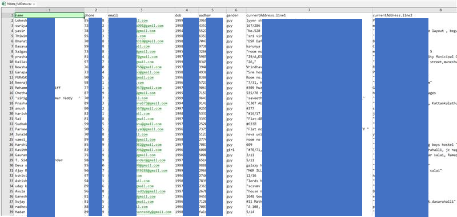
Task: Select row number 27 header
Action: tap(7, 150)
